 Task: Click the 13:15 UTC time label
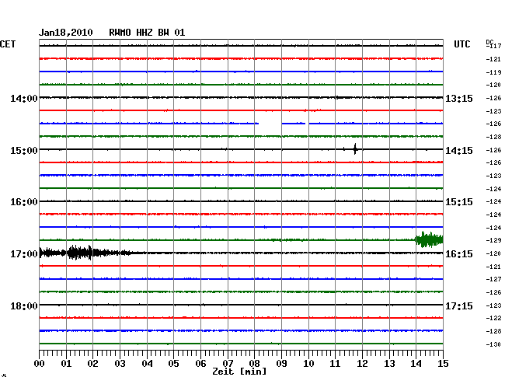(459, 98)
